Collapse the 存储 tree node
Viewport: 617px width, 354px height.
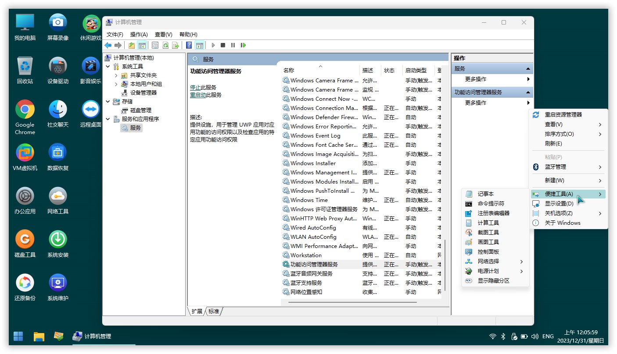point(108,102)
